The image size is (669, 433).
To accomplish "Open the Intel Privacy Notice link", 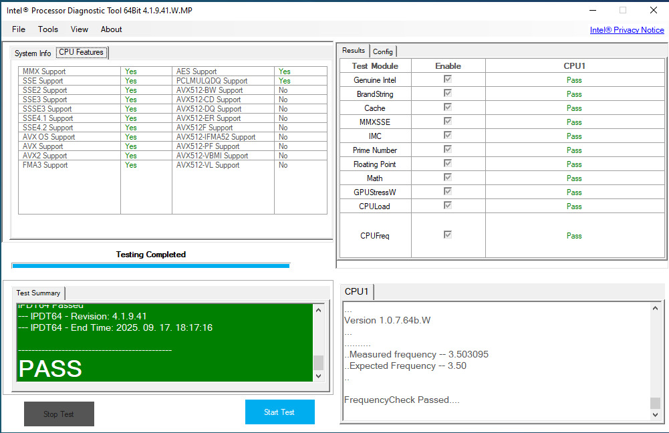I will [627, 30].
